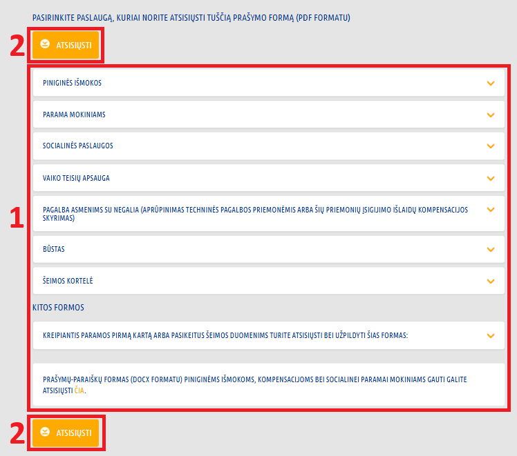The height and width of the screenshot is (456, 517).
Task: Open the Vaiko teisių apsauga panel
Action: click(269, 178)
